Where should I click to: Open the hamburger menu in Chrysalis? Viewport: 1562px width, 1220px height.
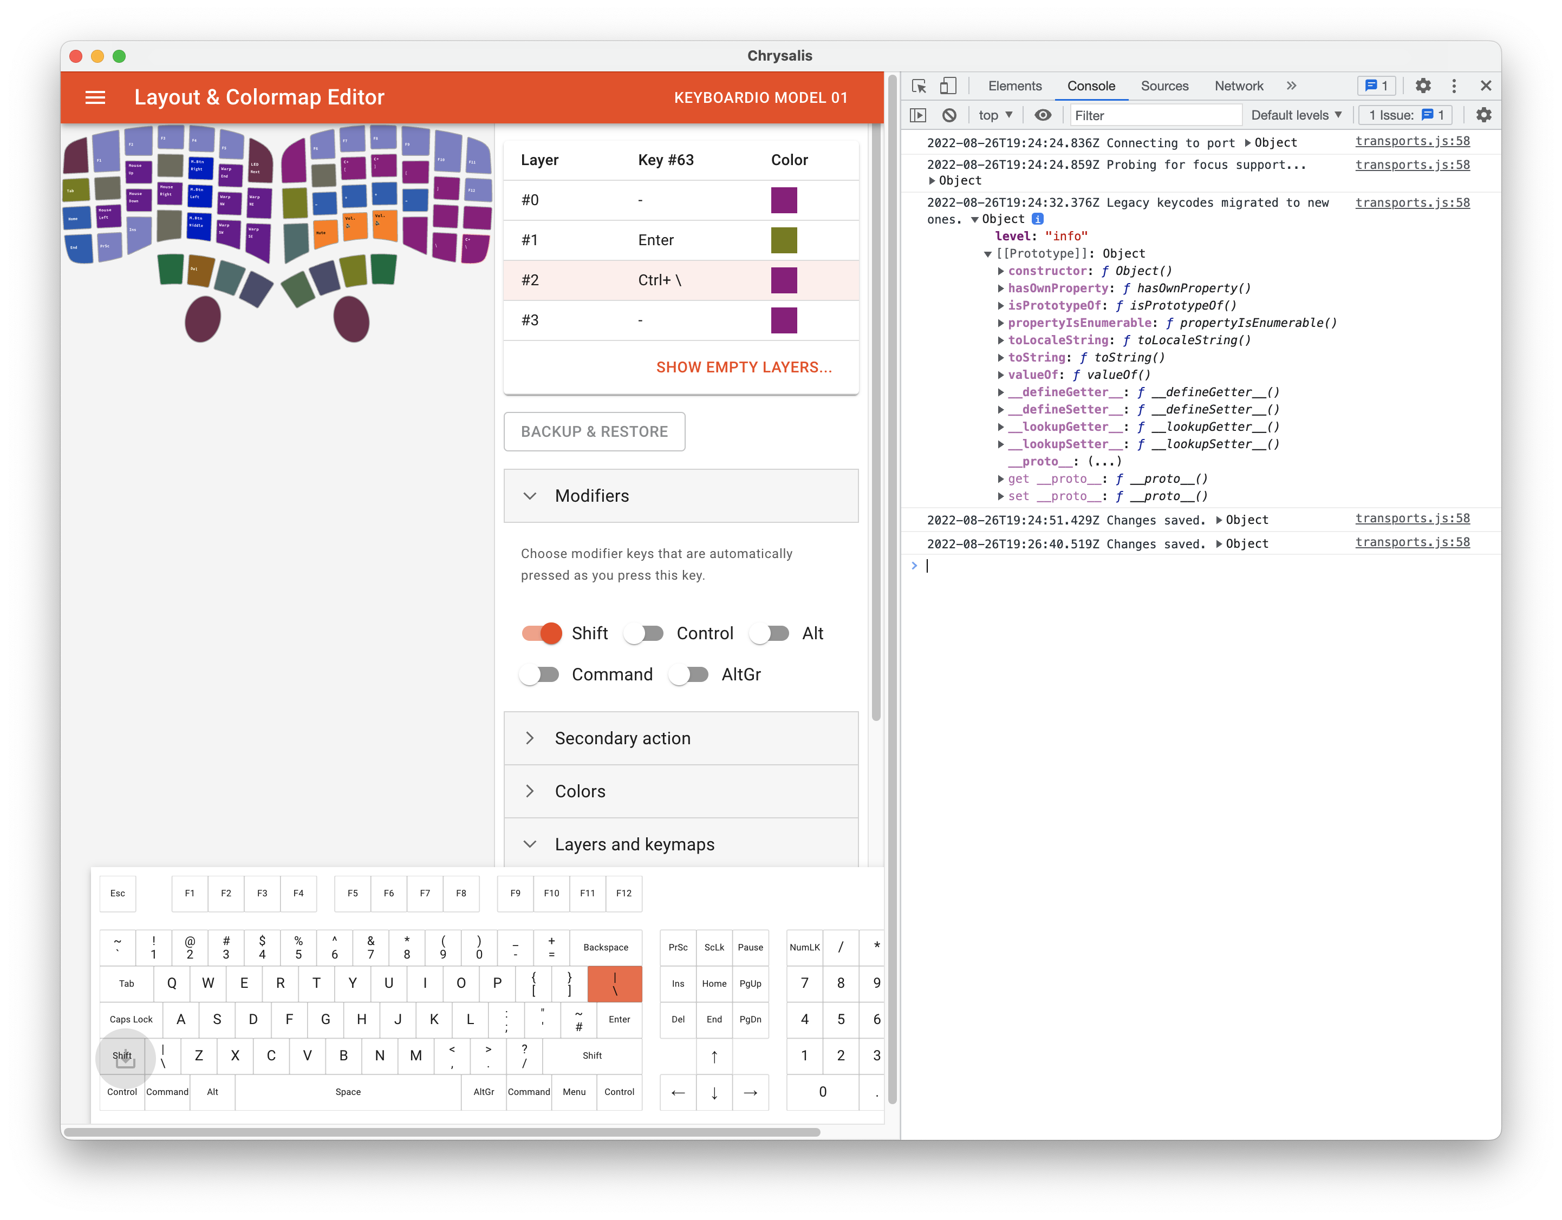click(x=95, y=97)
